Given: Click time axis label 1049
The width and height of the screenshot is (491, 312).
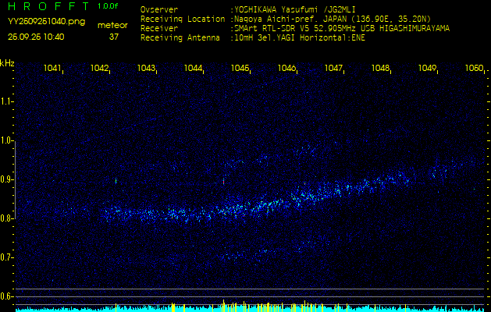Looking at the screenshot, I should [427, 68].
